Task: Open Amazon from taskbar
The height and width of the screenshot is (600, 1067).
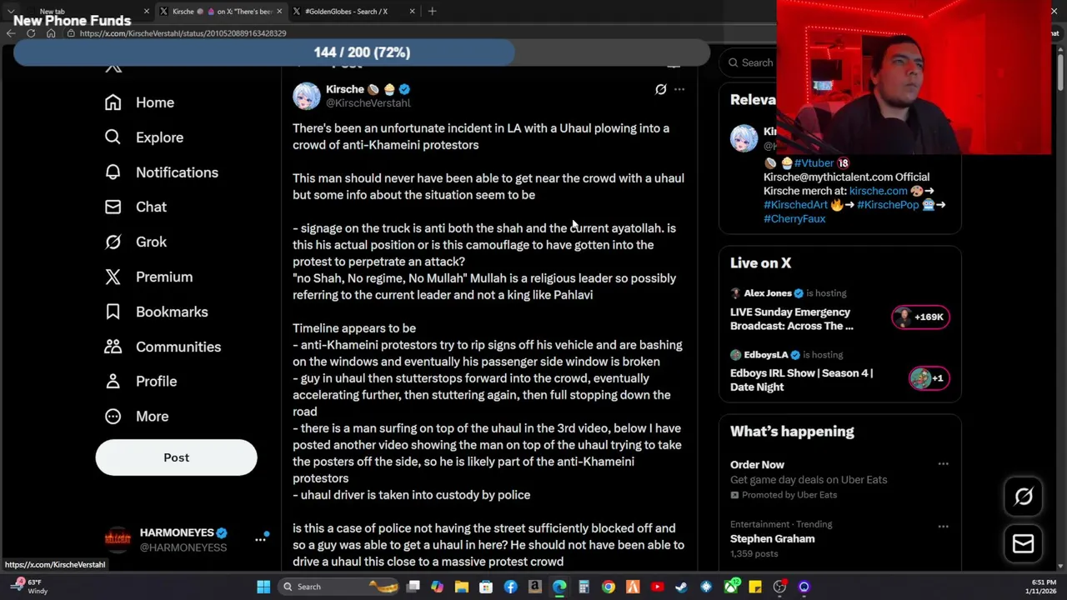Action: point(535,587)
